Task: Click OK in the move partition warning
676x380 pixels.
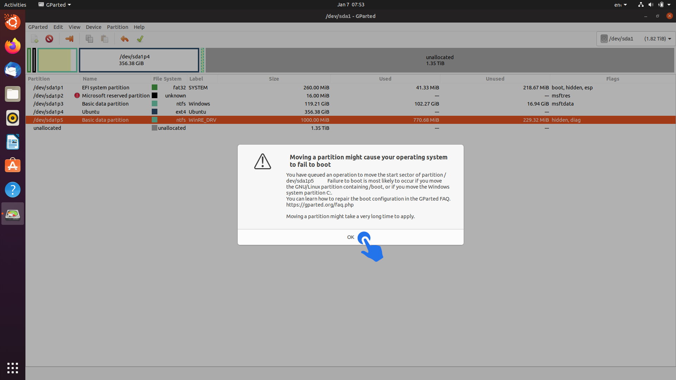Action: [350, 237]
